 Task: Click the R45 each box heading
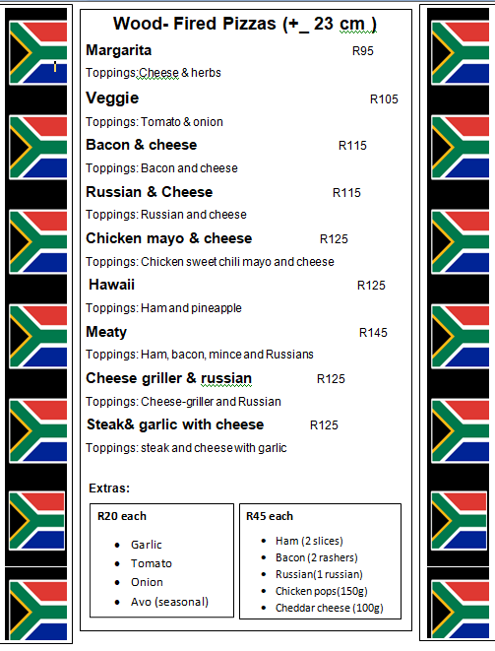click(x=270, y=516)
